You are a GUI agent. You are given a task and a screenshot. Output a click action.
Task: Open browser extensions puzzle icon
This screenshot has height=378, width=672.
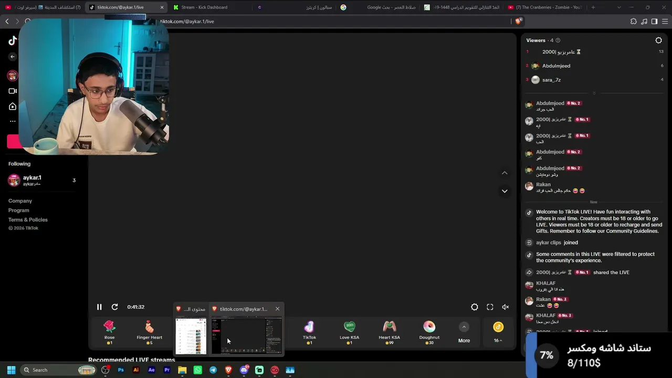pos(634,22)
